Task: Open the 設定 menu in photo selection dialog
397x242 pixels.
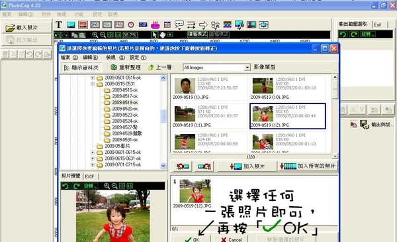Action: pos(138,58)
